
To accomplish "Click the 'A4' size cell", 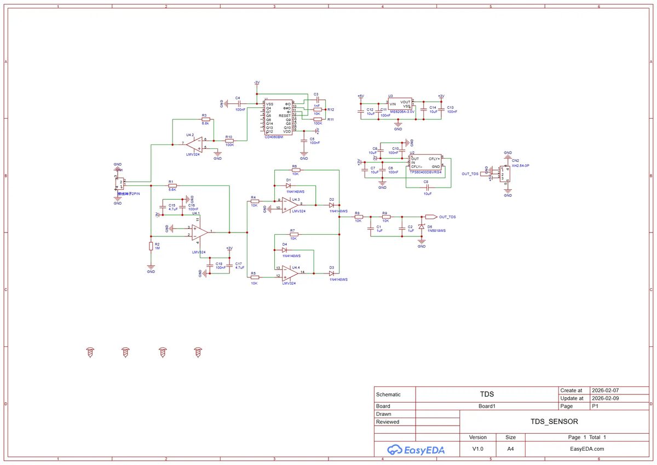I will [x=510, y=449].
